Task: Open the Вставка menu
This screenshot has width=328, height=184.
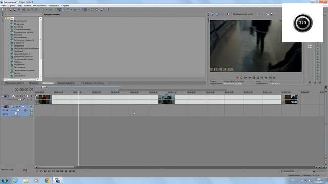Action: [x=27, y=6]
